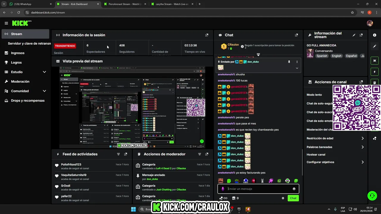Click Hostear canal option
This screenshot has height=214, width=381.
click(x=316, y=155)
